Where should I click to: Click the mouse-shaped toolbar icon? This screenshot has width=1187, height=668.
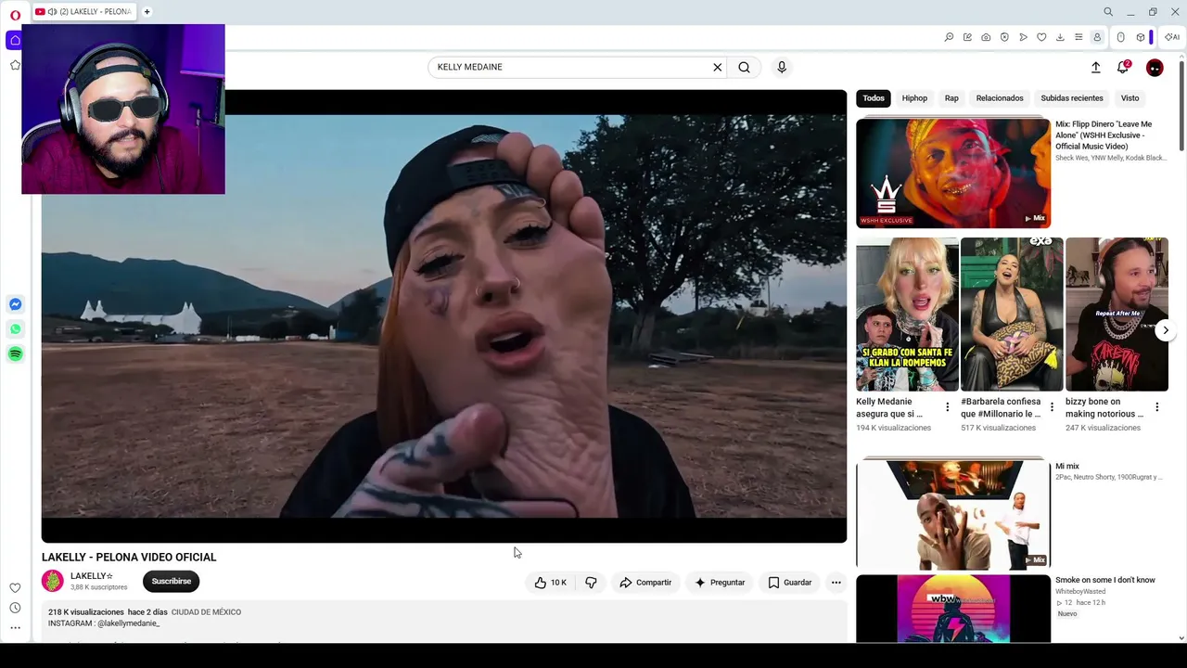click(x=1120, y=37)
